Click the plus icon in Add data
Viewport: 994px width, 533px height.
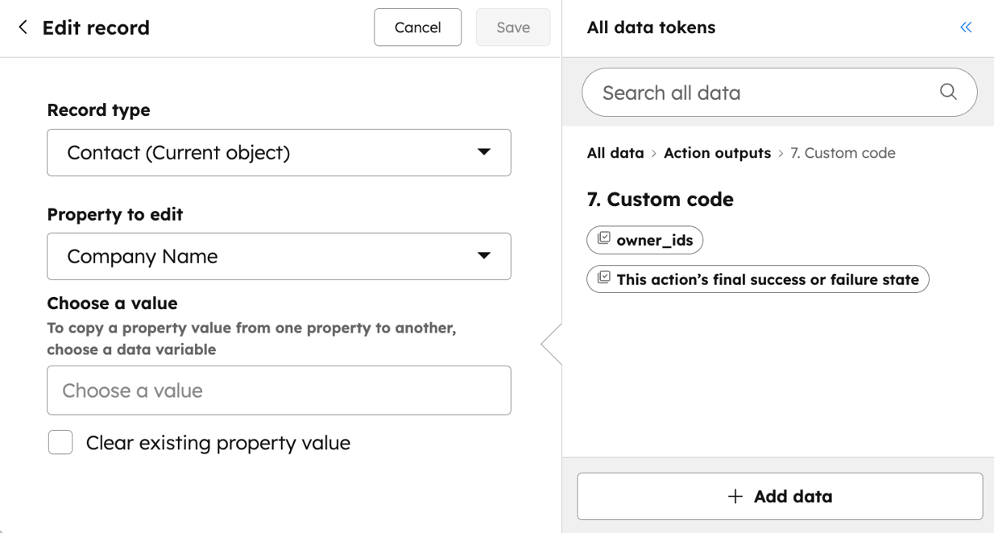tap(735, 497)
